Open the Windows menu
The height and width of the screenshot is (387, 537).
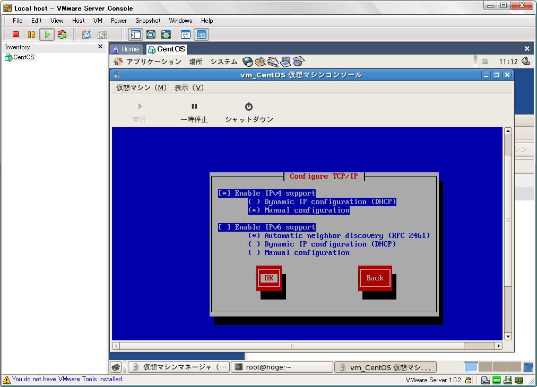(180, 21)
